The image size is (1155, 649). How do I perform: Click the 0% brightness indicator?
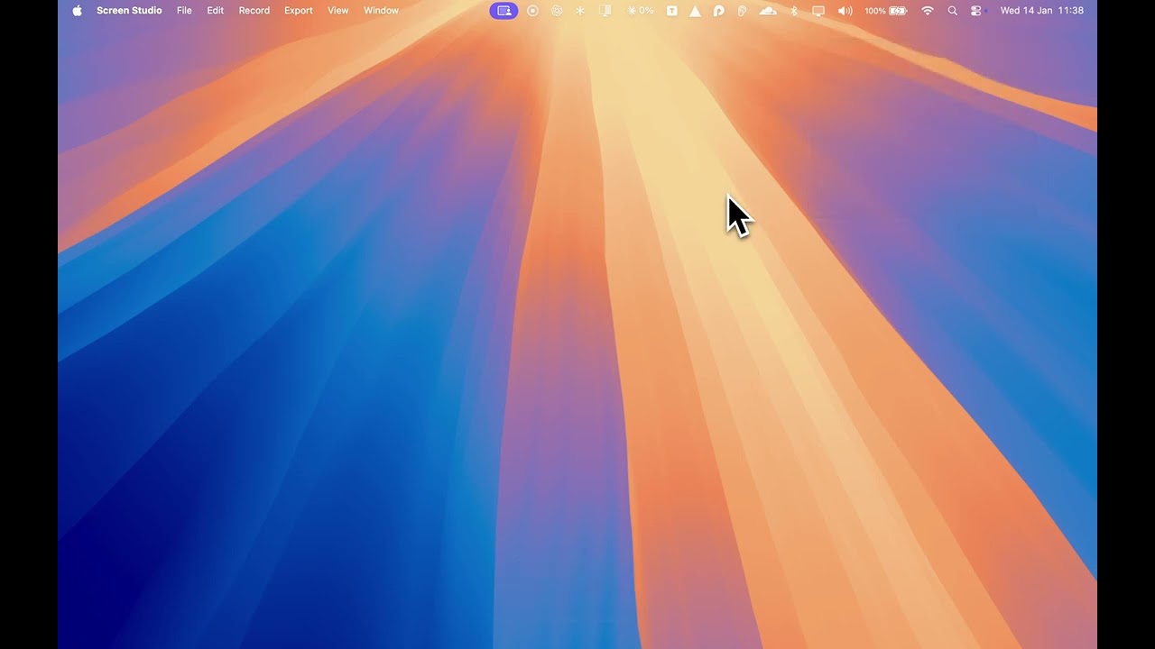(641, 11)
